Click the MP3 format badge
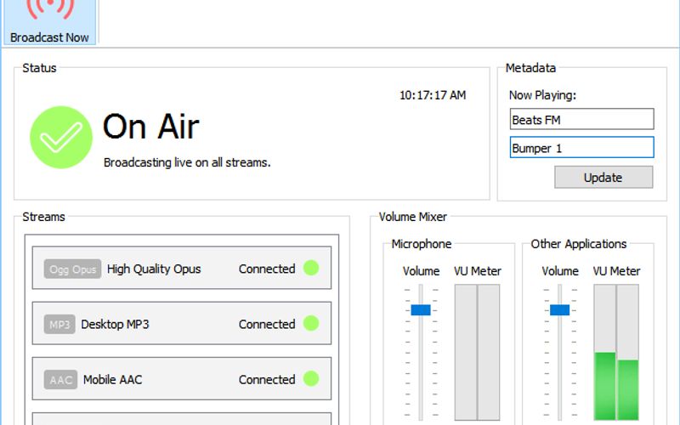 (59, 324)
